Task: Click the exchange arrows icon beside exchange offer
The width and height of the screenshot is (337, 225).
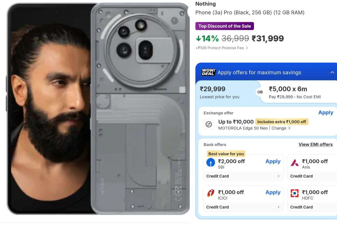Action: coord(208,125)
